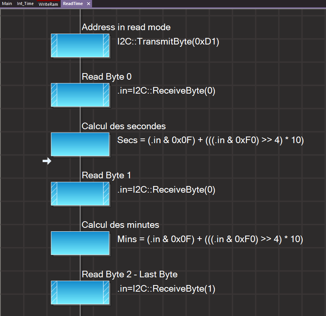326x316 pixels.
Task: Select the Read Byte 0 macro block
Action: 80,95
